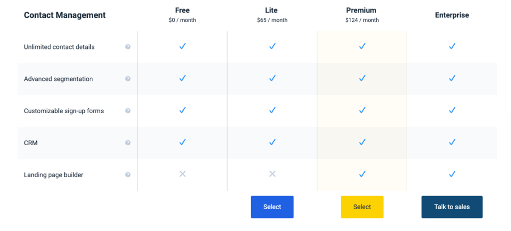Click the Lite $65 / month header

pos(272,14)
